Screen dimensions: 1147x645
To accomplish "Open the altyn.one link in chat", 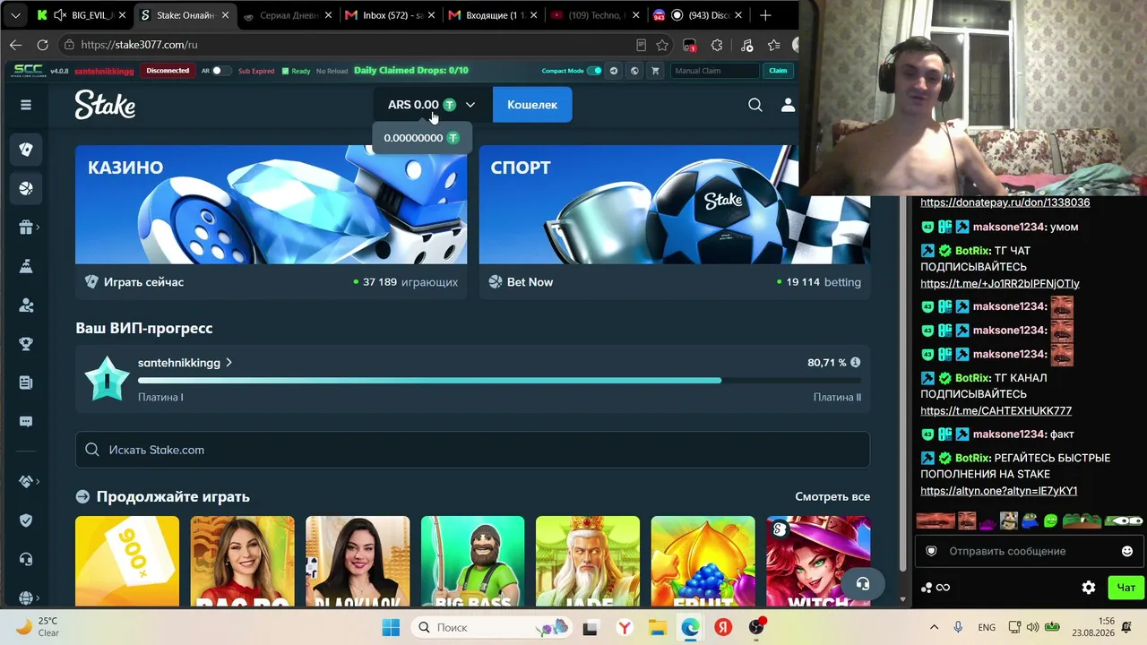I will click(998, 491).
